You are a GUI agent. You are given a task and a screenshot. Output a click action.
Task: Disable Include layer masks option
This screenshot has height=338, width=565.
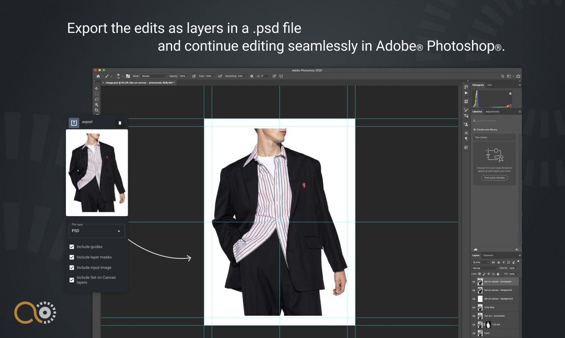(x=72, y=257)
